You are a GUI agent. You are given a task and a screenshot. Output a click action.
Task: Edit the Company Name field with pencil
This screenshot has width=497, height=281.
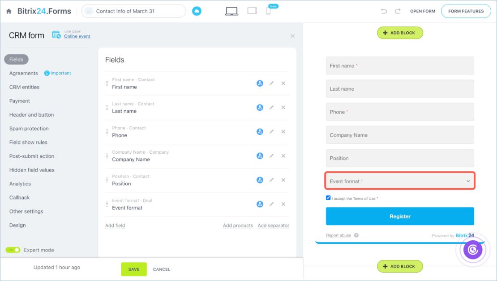coord(272,156)
